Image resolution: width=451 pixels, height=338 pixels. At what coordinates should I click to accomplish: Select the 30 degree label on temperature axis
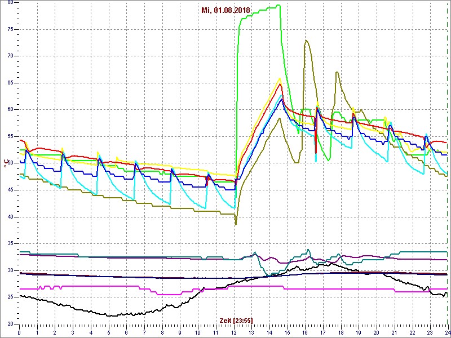click(x=10, y=270)
